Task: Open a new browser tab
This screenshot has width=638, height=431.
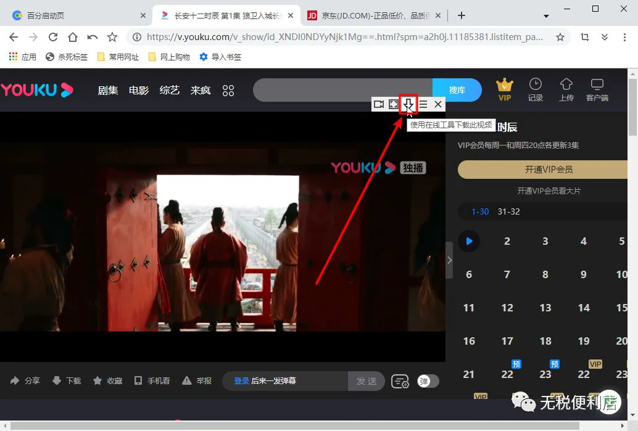Action: coord(461,15)
